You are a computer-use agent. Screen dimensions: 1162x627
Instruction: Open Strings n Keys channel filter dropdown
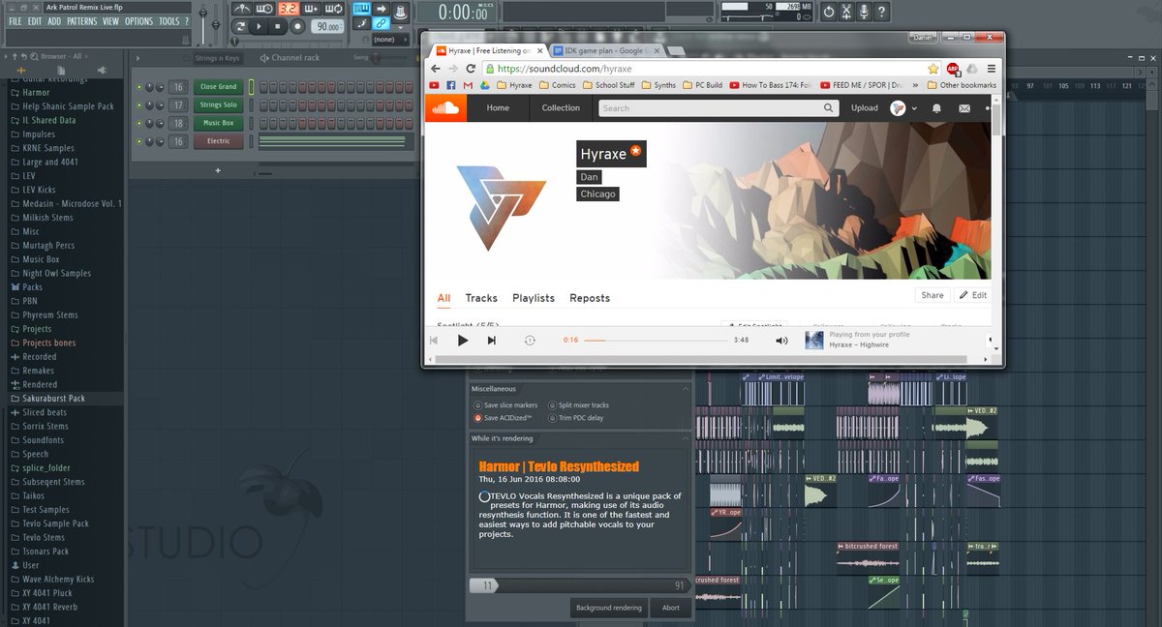click(218, 58)
